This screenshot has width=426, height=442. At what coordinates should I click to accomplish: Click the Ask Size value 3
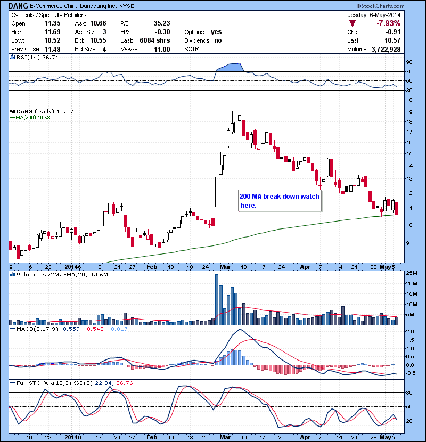104,32
